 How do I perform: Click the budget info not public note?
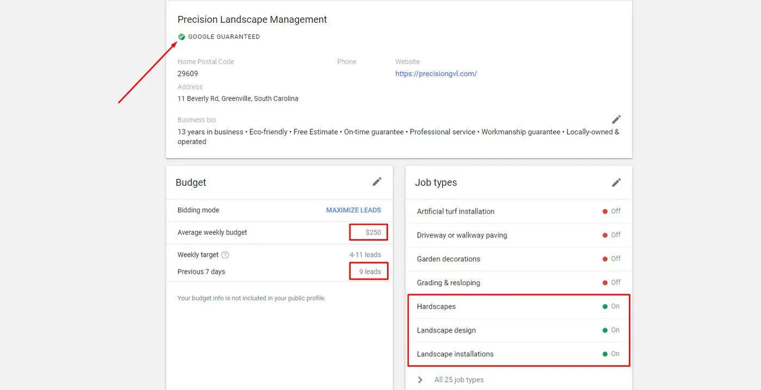click(x=252, y=298)
